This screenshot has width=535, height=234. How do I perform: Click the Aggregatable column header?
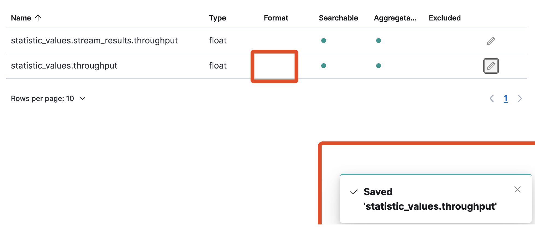click(395, 18)
